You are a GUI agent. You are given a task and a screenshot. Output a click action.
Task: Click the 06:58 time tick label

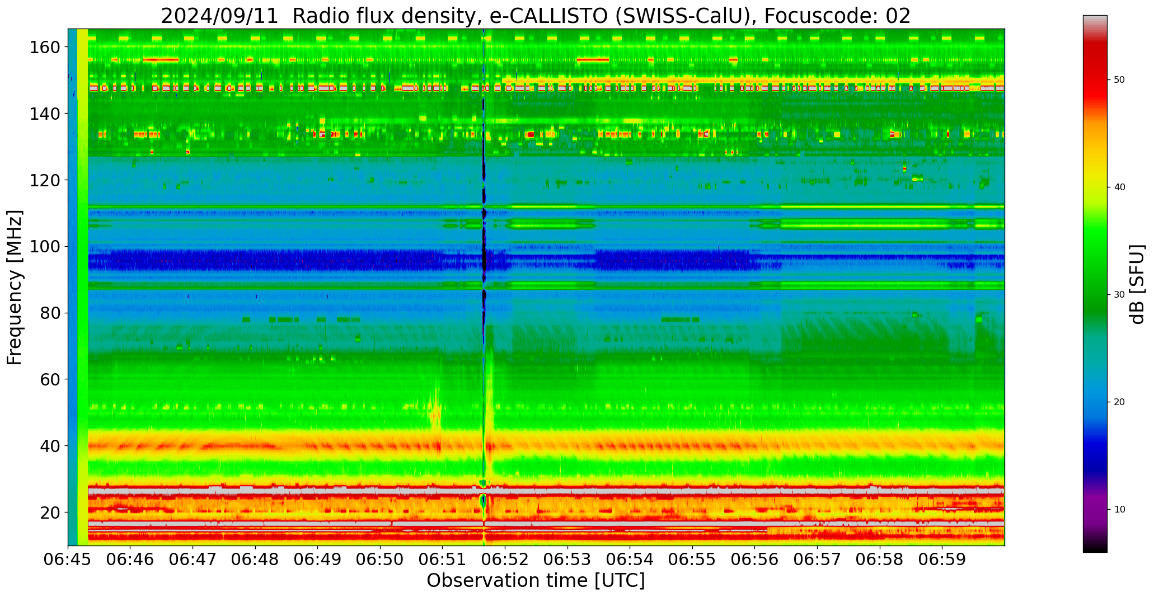[x=879, y=559]
